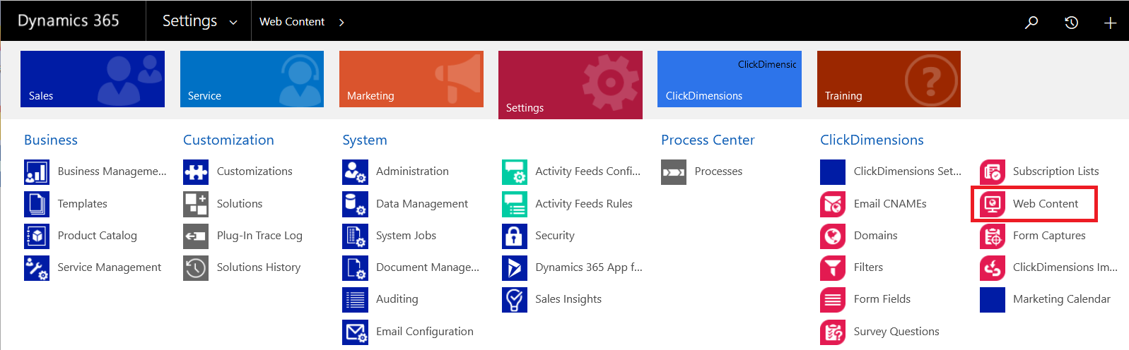Click the Dynamics 365 App icon
This screenshot has width=1129, height=350.
(515, 267)
